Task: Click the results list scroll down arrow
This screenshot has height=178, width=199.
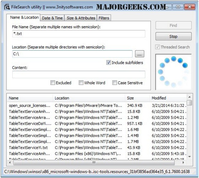Action: [x=190, y=157]
